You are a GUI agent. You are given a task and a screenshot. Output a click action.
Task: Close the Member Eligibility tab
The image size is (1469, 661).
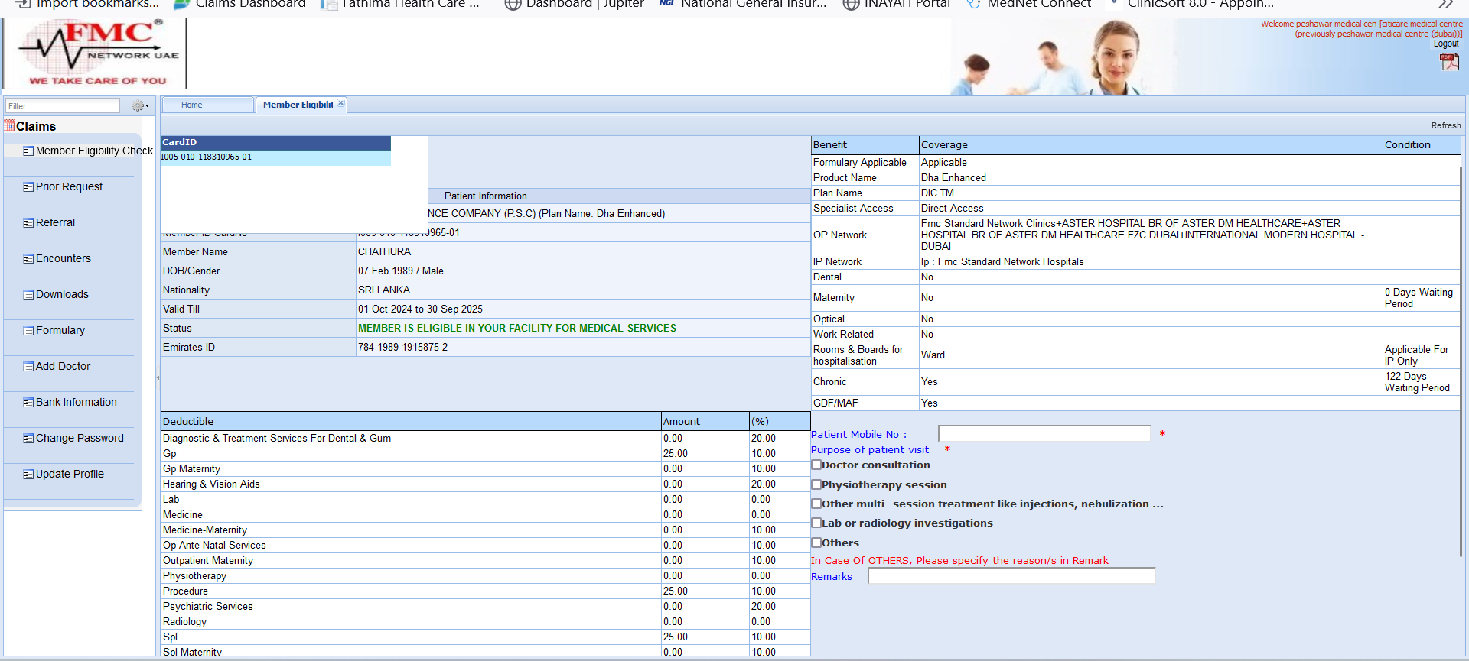point(341,104)
